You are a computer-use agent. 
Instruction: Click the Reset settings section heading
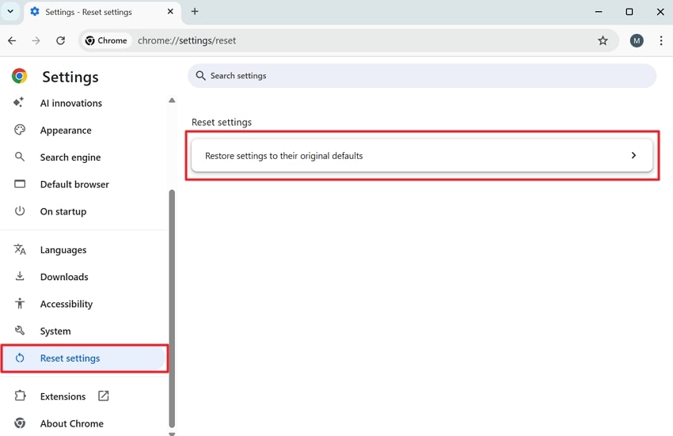point(222,123)
